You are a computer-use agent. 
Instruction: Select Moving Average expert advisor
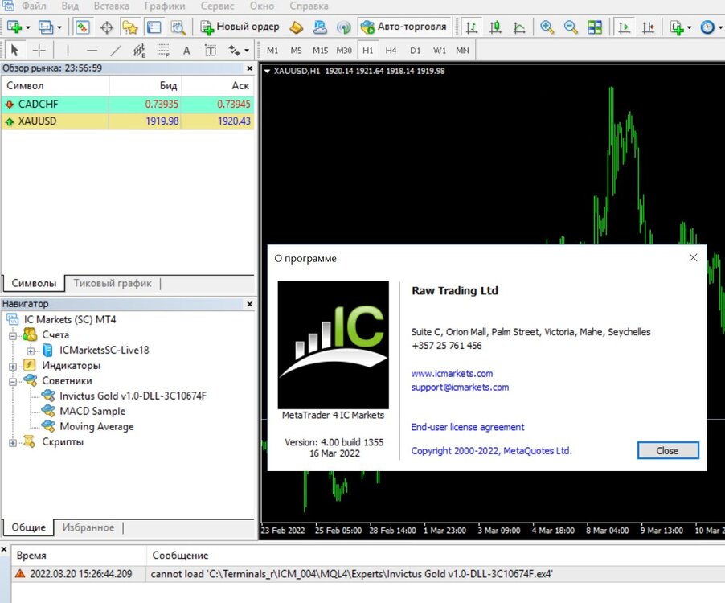tap(96, 426)
